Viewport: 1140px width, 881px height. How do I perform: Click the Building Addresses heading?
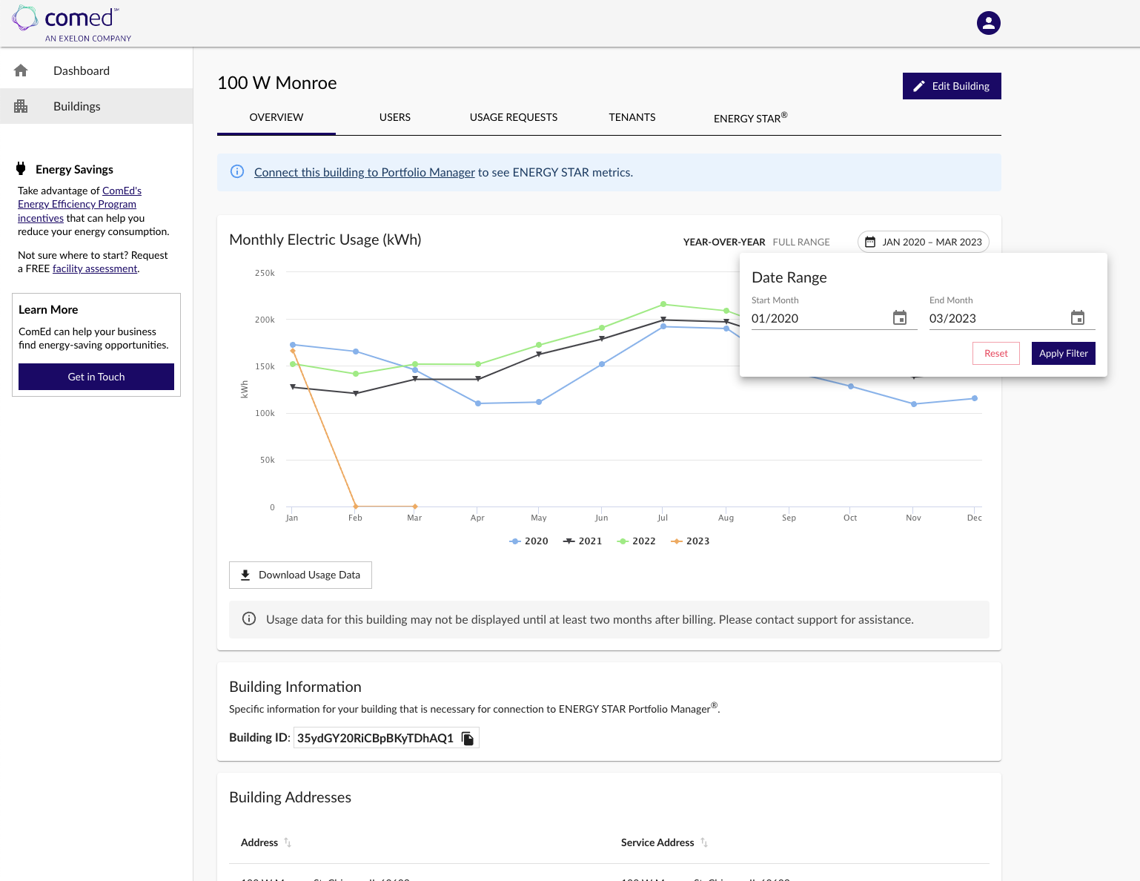[290, 797]
